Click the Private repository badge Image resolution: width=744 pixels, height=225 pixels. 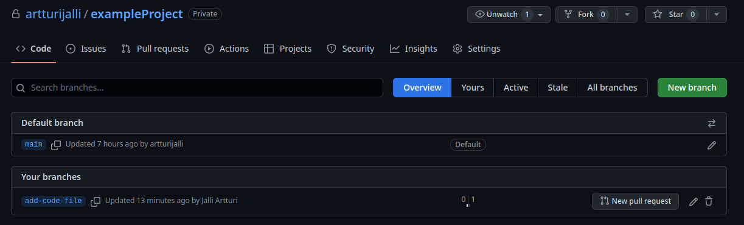point(205,13)
